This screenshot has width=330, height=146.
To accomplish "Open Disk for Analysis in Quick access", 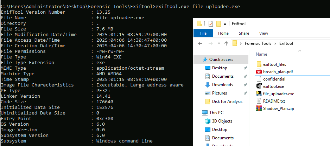I will tap(227, 102).
